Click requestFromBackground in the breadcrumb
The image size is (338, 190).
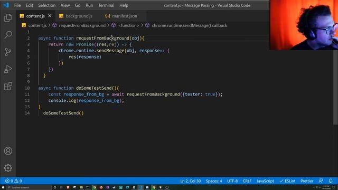[82, 25]
